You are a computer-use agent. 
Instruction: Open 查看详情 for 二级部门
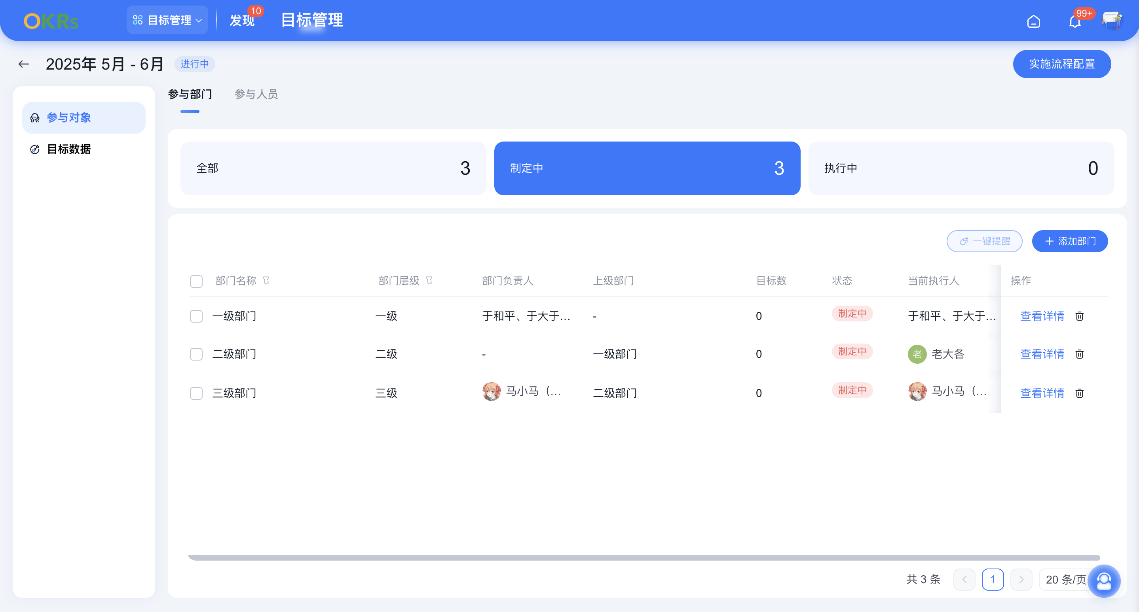pos(1042,354)
